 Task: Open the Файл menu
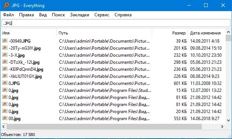(x=9, y=15)
